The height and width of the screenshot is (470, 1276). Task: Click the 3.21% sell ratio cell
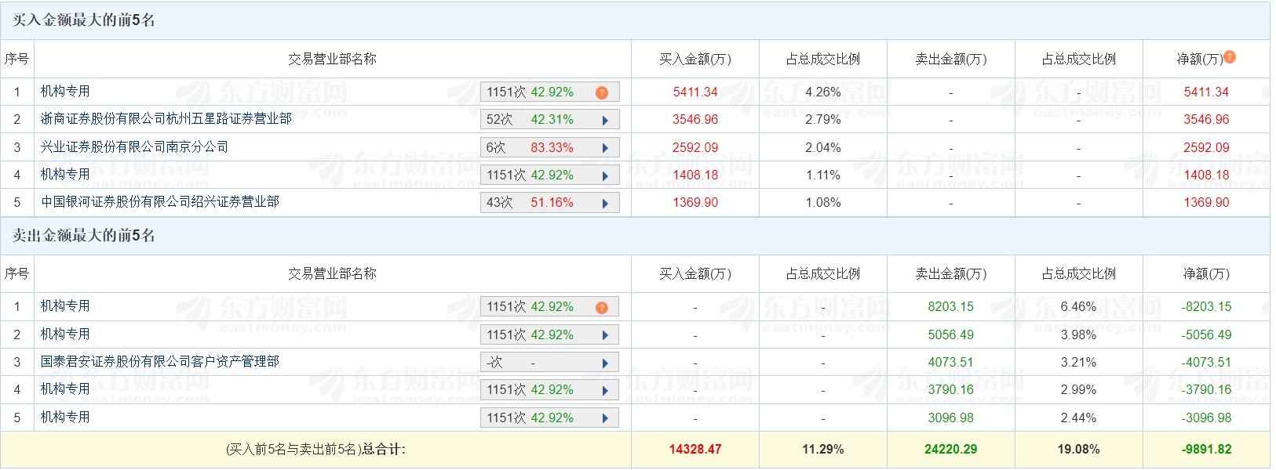click(x=1078, y=363)
